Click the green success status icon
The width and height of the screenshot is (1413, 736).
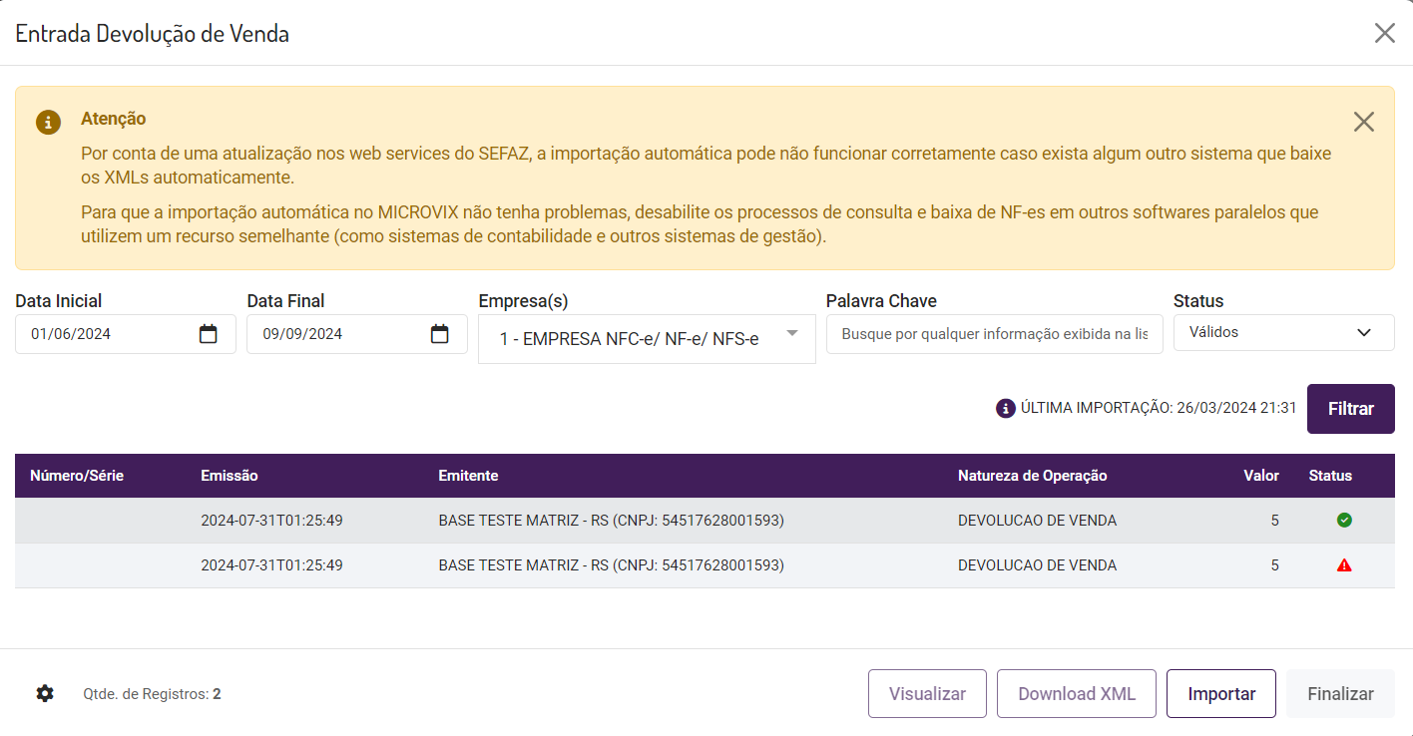1344,520
